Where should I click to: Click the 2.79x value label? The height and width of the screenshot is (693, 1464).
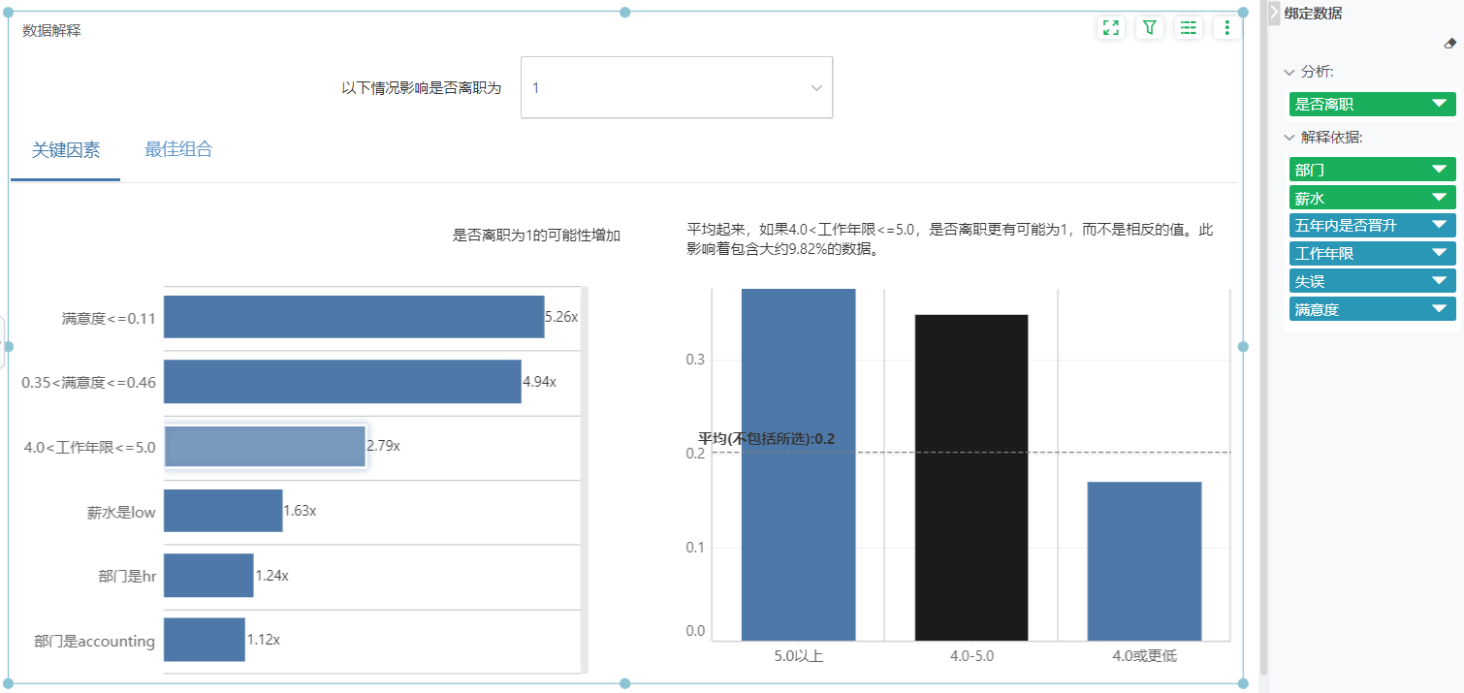point(383,446)
